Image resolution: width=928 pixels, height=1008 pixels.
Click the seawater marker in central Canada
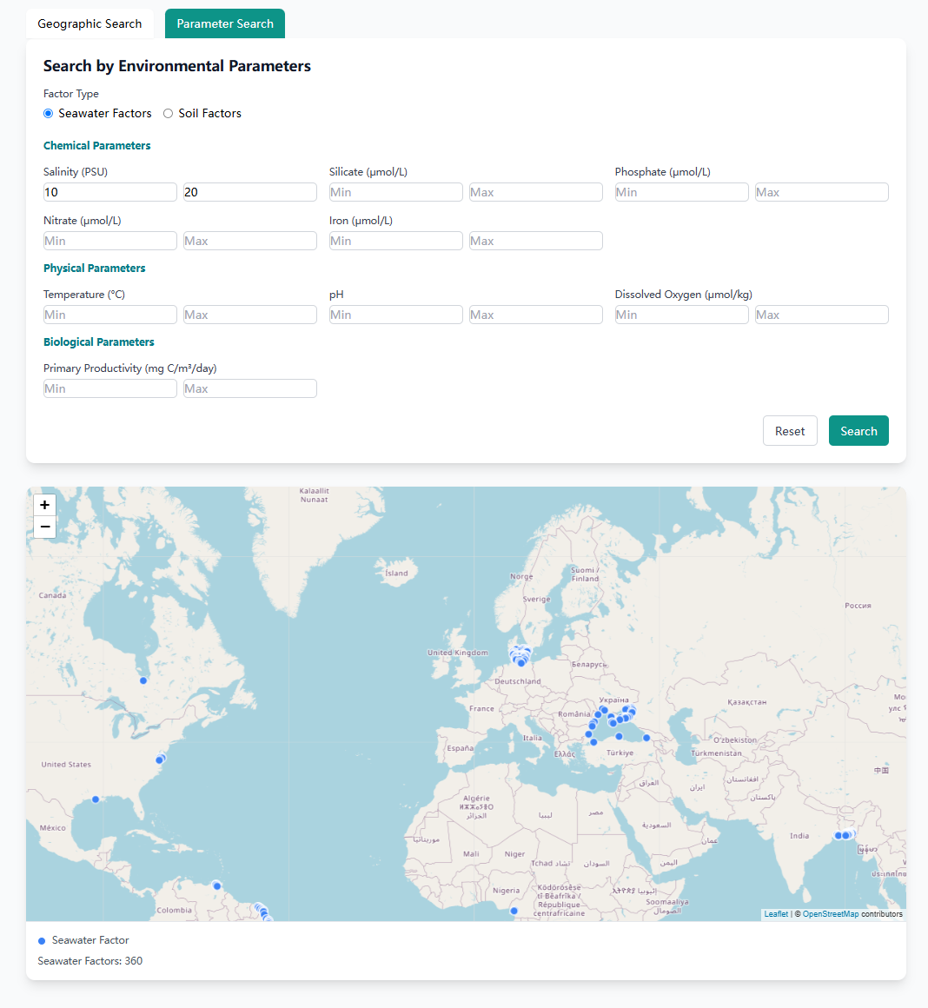pyautogui.click(x=143, y=680)
